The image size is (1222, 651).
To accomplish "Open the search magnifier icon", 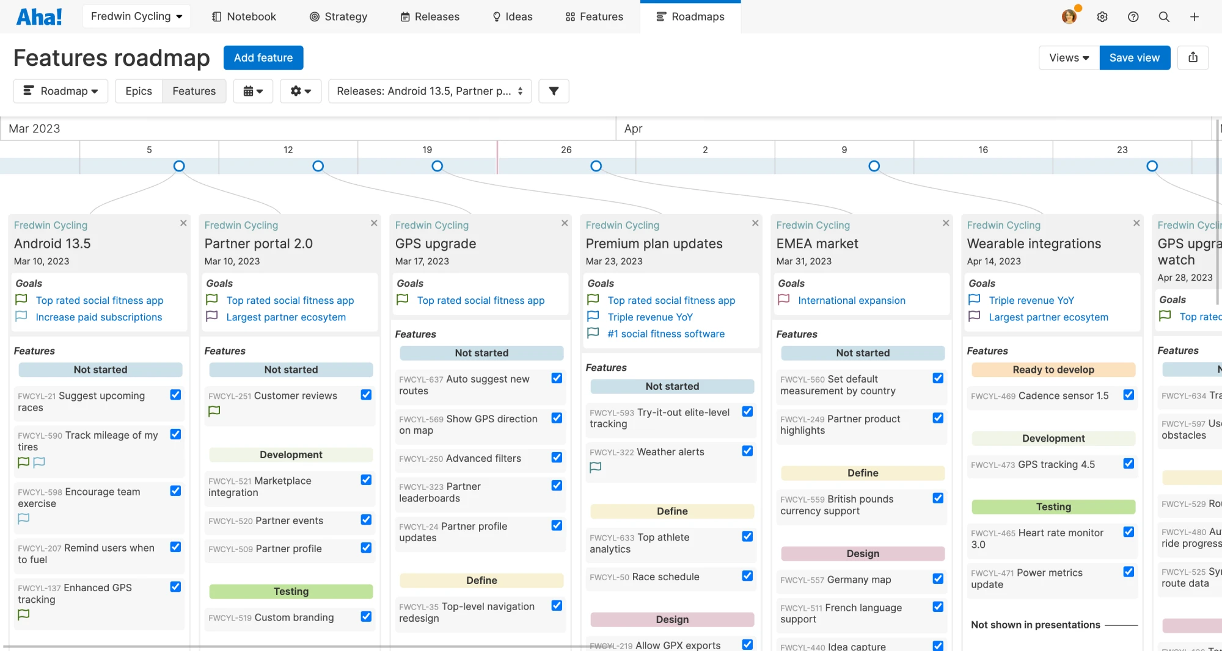I will (1164, 16).
